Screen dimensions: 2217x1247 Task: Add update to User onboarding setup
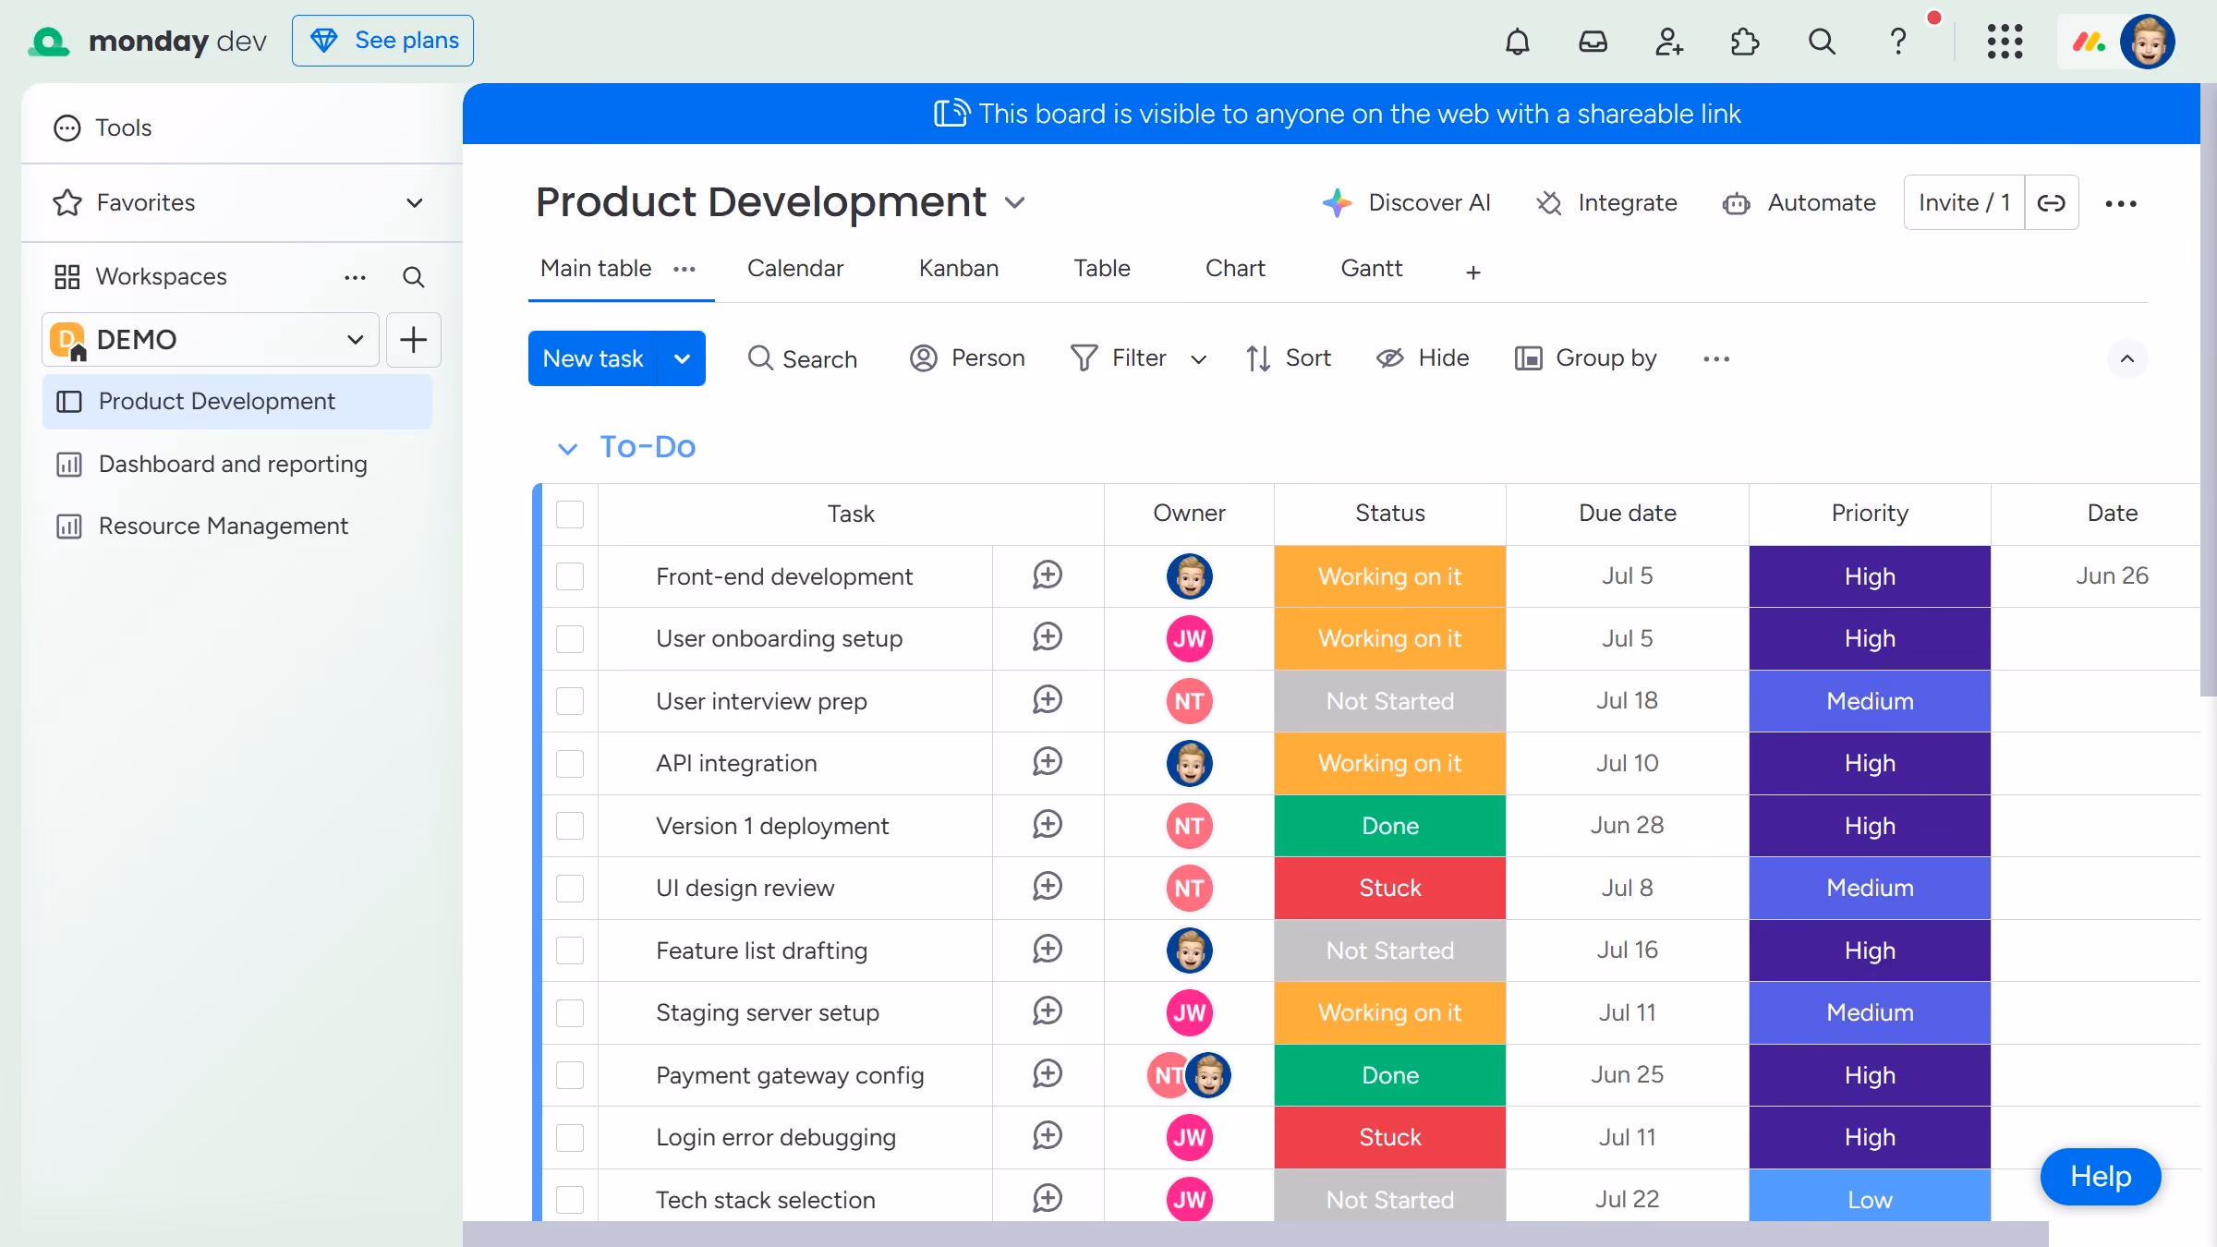tap(1047, 637)
